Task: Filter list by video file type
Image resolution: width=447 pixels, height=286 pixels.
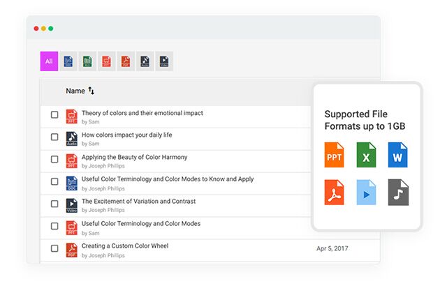Action: [163, 61]
